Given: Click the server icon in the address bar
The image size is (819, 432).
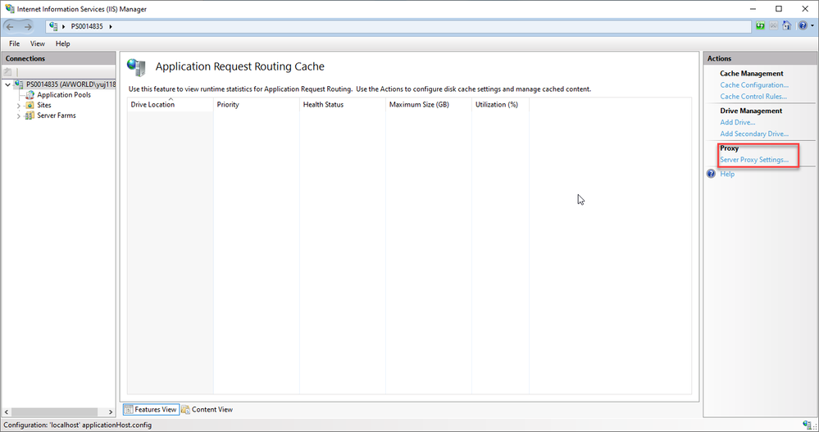Looking at the screenshot, I should click(53, 26).
